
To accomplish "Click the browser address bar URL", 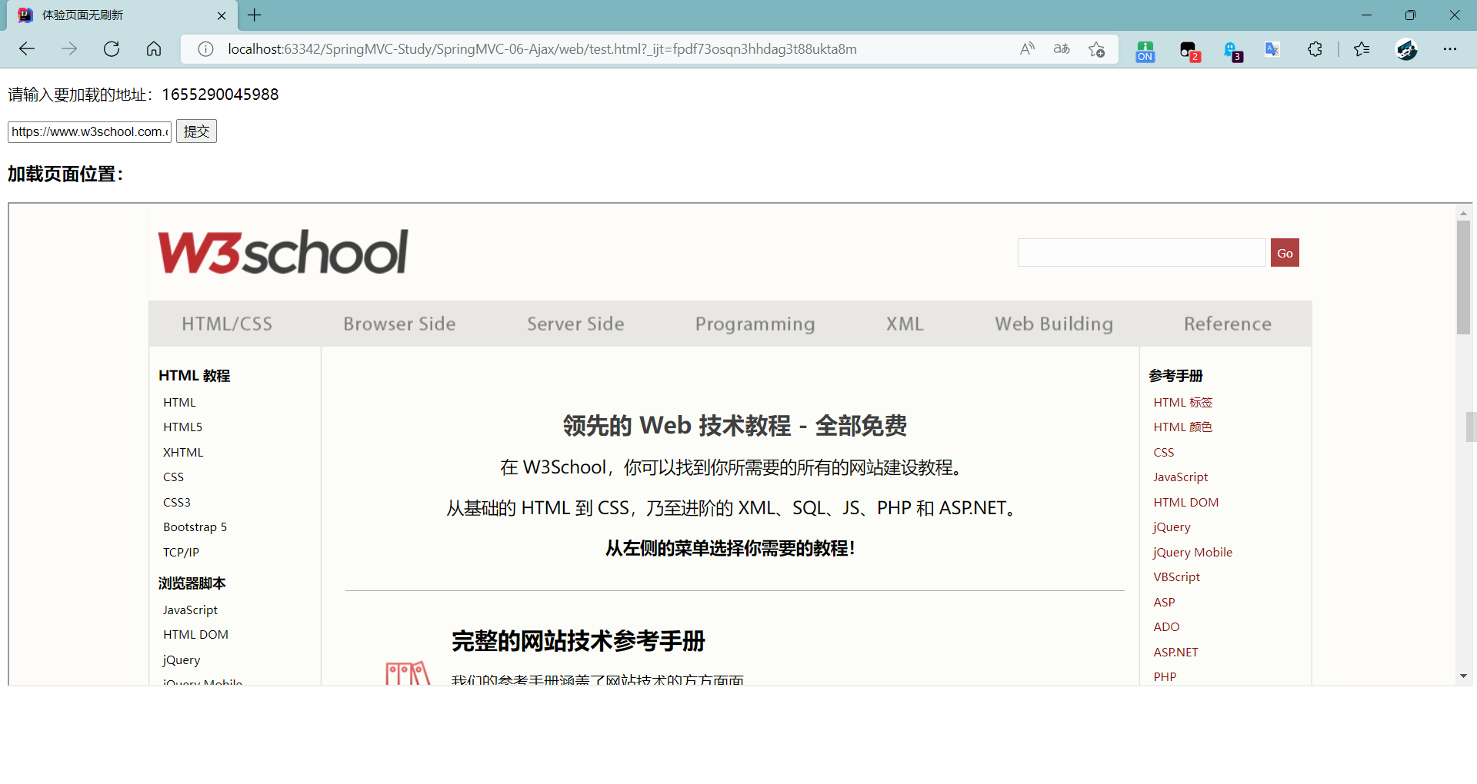I will [x=542, y=49].
